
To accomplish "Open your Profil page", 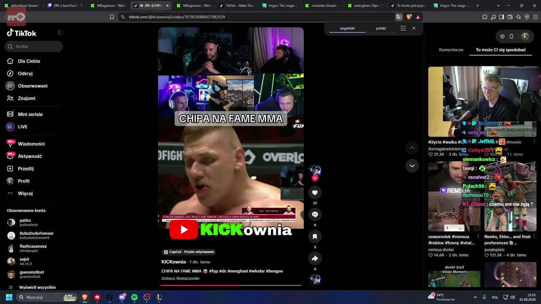I will coord(24,181).
